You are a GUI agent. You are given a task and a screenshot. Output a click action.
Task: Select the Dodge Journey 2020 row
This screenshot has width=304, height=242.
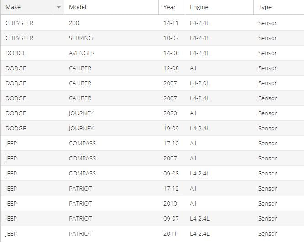(x=152, y=113)
